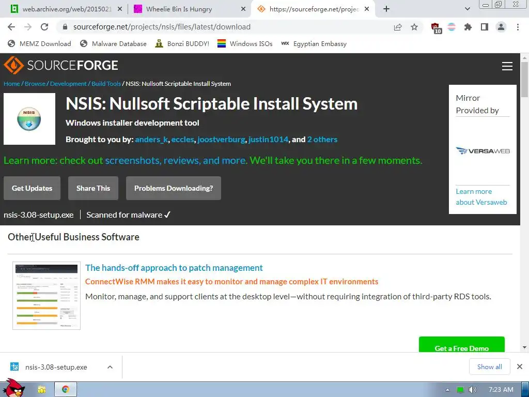This screenshot has height=397, width=529.
Task: Click Show all downloads button
Action: pos(490,367)
